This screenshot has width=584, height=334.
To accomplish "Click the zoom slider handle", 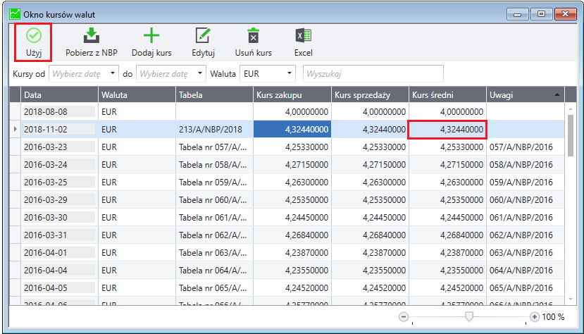I will 469,316.
